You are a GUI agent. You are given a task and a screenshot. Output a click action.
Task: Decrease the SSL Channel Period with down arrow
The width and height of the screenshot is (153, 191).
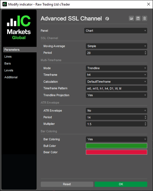pos(145,54)
